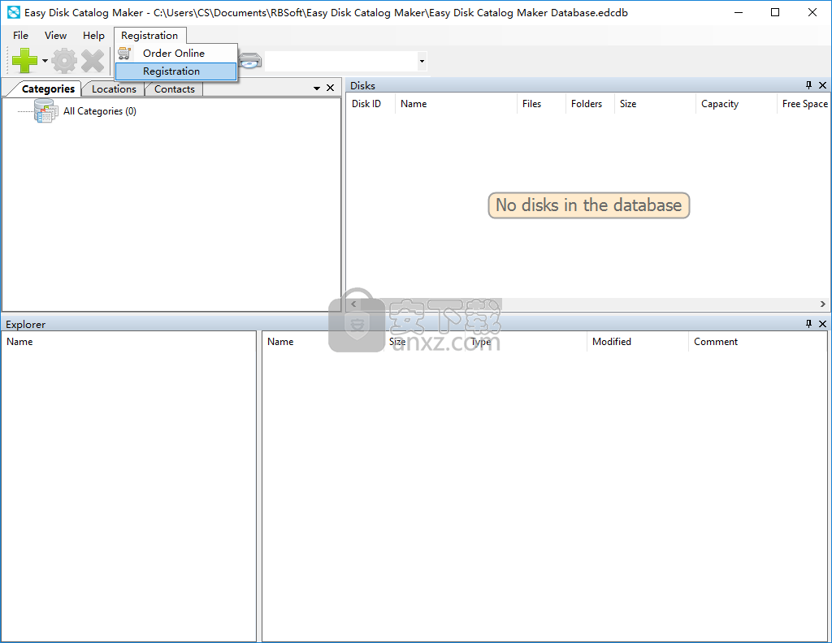Pin the Explorer panel
The height and width of the screenshot is (643, 832).
tap(808, 324)
